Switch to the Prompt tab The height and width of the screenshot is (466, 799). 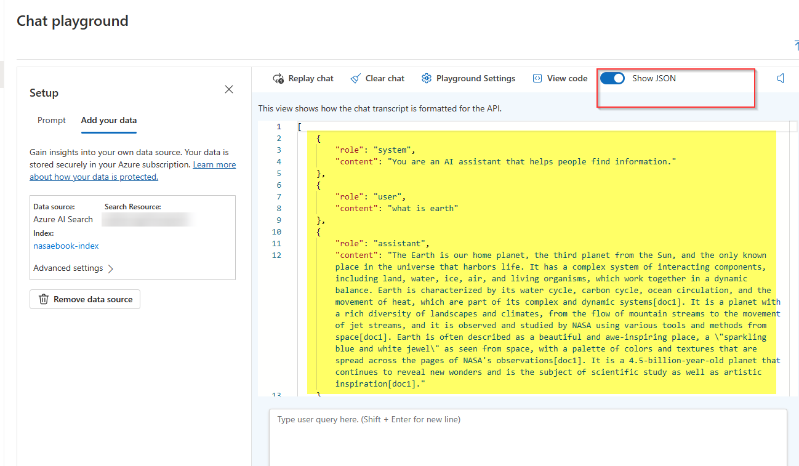51,120
